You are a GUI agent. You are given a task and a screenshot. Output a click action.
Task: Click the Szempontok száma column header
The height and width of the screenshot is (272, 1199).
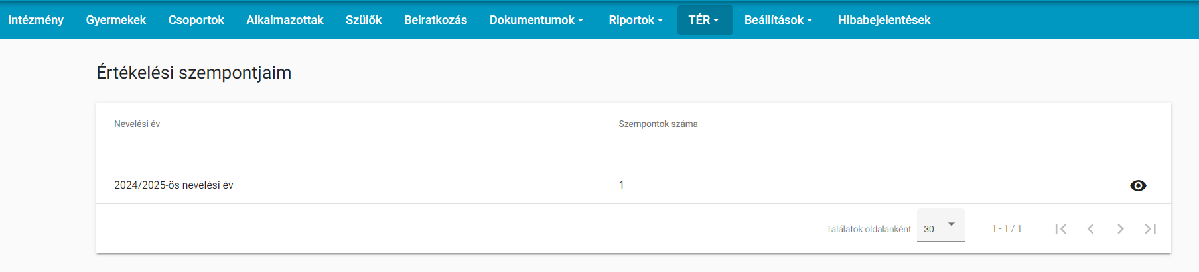658,124
